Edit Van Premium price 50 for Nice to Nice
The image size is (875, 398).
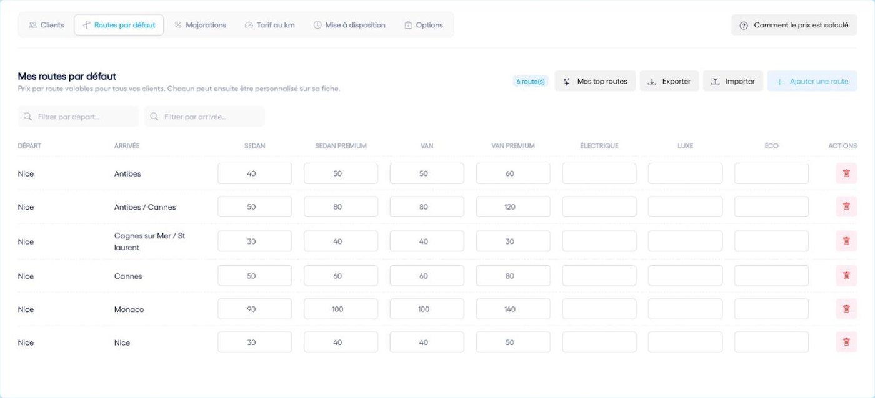pyautogui.click(x=513, y=342)
